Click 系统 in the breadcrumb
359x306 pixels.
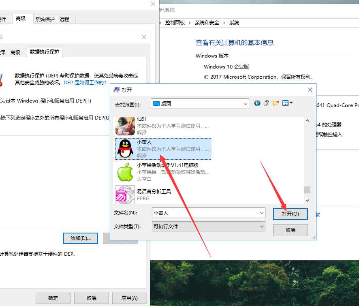[x=234, y=23]
